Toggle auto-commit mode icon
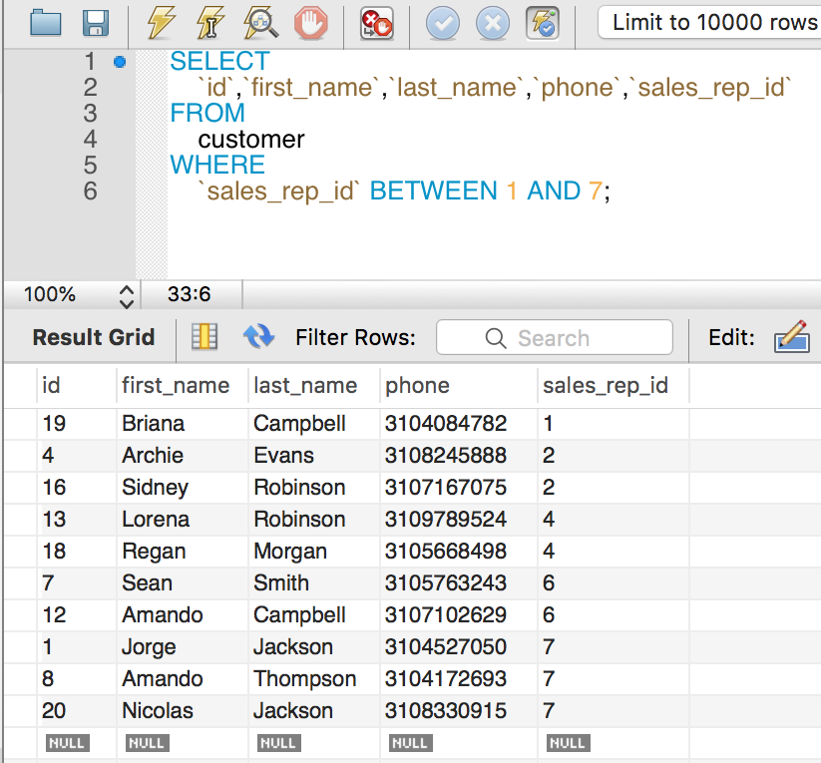 [543, 23]
